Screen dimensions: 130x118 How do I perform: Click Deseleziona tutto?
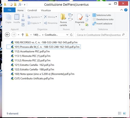click(x=103, y=19)
